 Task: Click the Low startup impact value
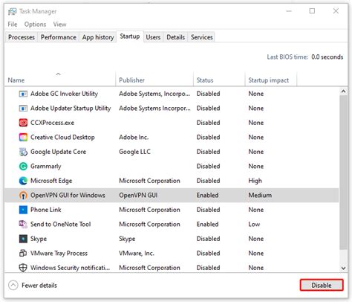click(254, 224)
